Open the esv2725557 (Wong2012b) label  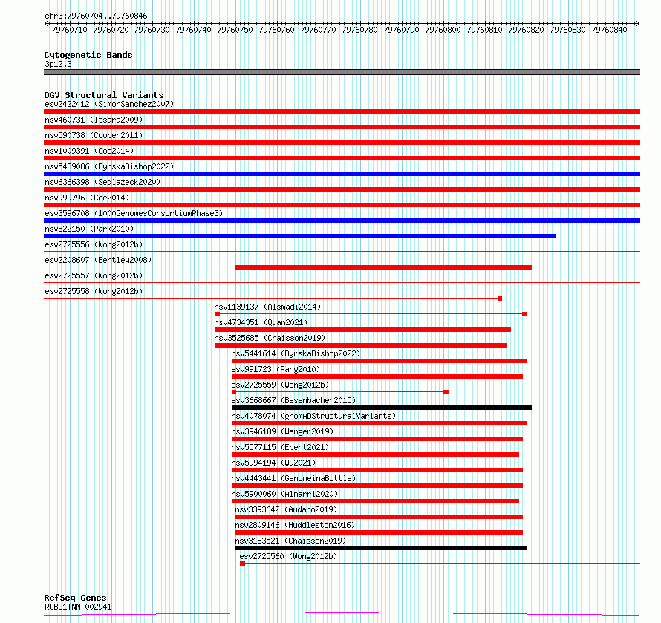click(94, 275)
